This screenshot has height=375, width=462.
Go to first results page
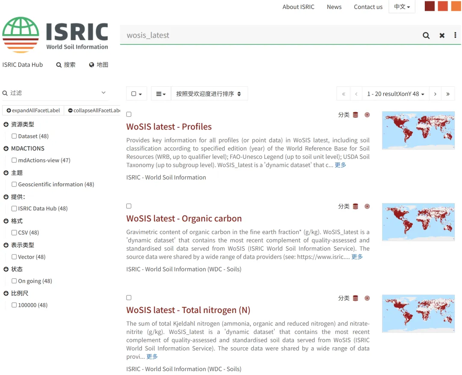[x=343, y=94]
